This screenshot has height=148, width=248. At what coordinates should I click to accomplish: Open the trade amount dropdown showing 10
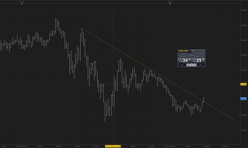(x=191, y=65)
